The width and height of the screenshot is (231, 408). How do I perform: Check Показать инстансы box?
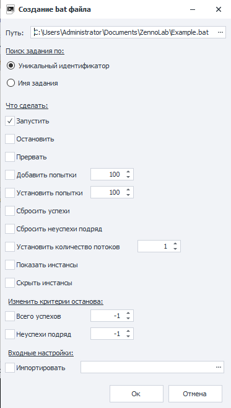coord(10,265)
